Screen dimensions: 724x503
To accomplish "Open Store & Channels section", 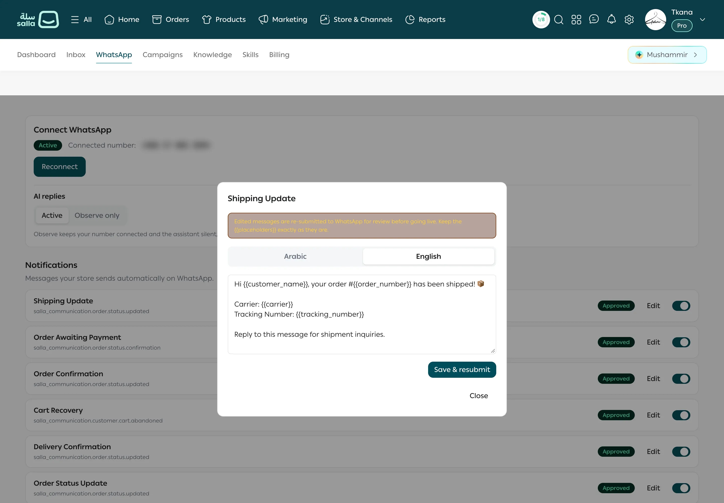I will coord(356,20).
